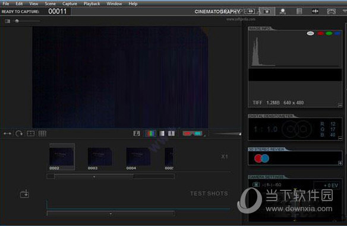Open the audio waveform workspace
The width and height of the screenshot is (347, 226).
(x=315, y=11)
